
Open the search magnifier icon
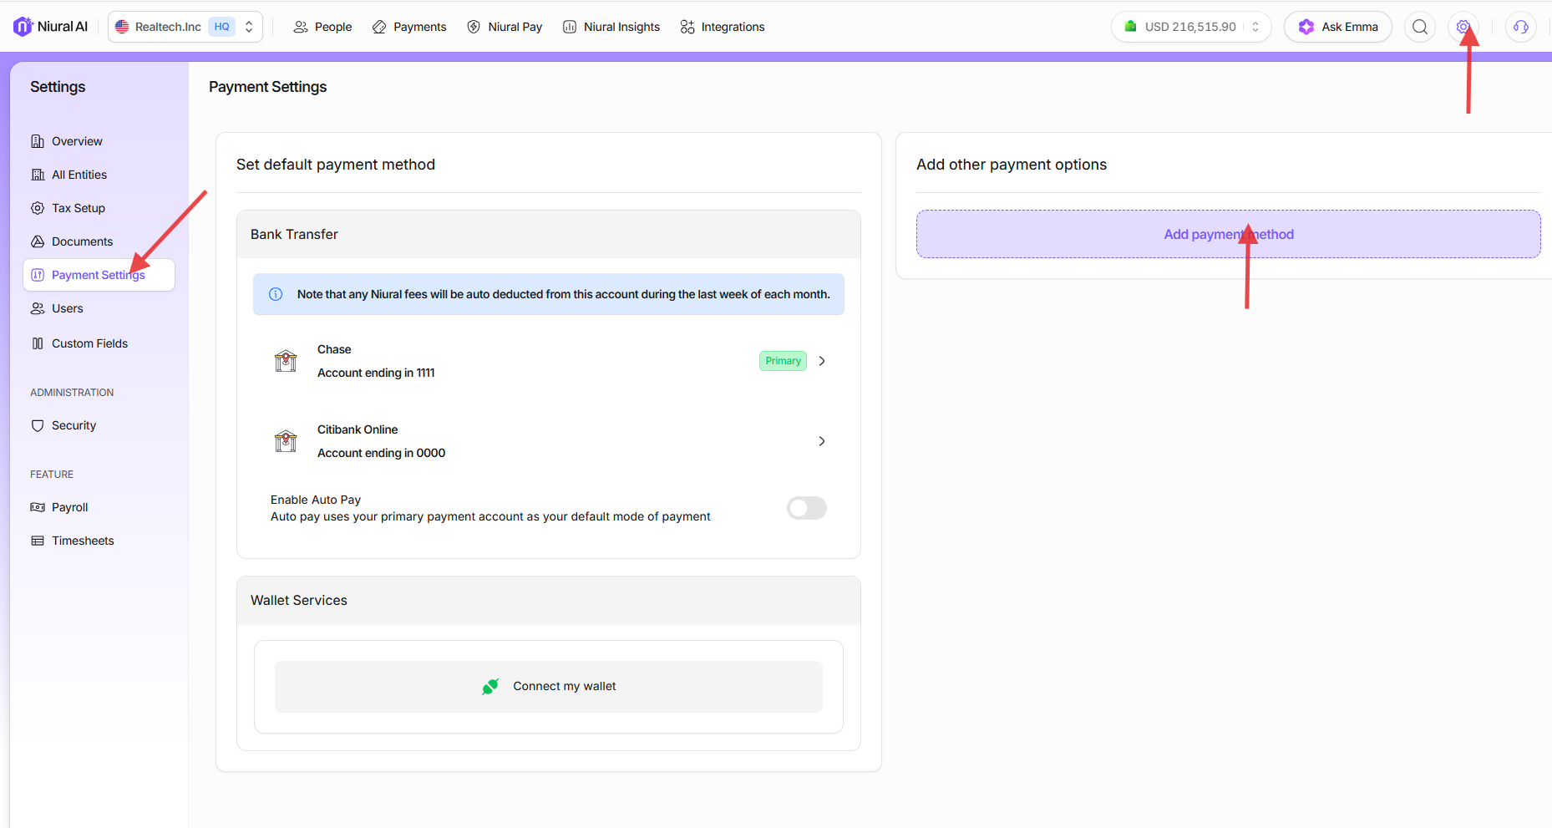point(1419,27)
